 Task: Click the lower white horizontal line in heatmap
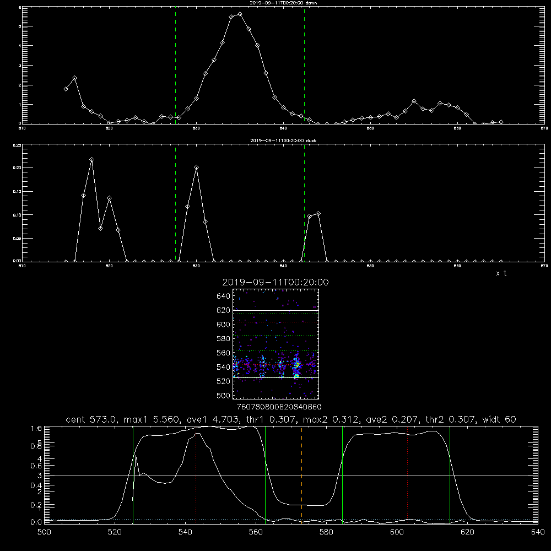point(275,377)
